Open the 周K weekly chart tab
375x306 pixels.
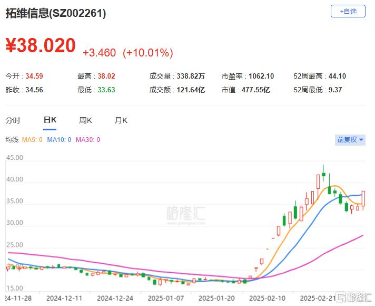tap(85, 120)
